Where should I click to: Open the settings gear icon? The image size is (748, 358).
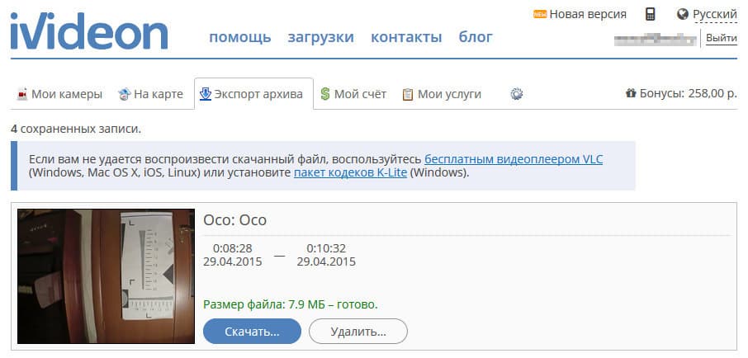click(517, 94)
